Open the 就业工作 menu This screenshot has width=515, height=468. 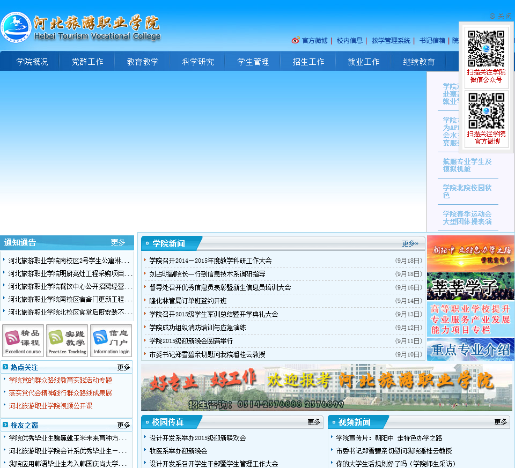[x=363, y=62]
